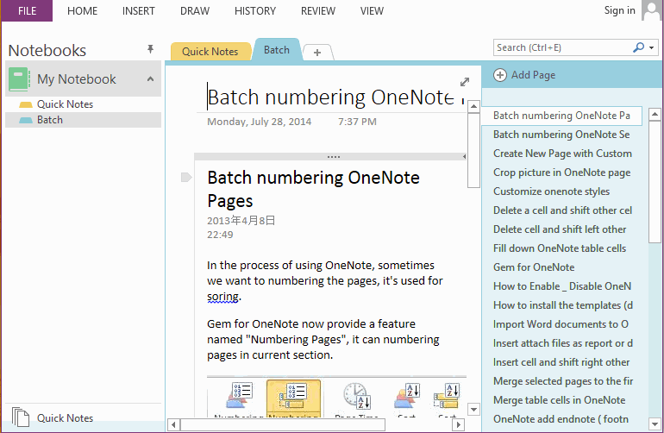Open page How to install the templates
The height and width of the screenshot is (433, 664).
coord(561,305)
